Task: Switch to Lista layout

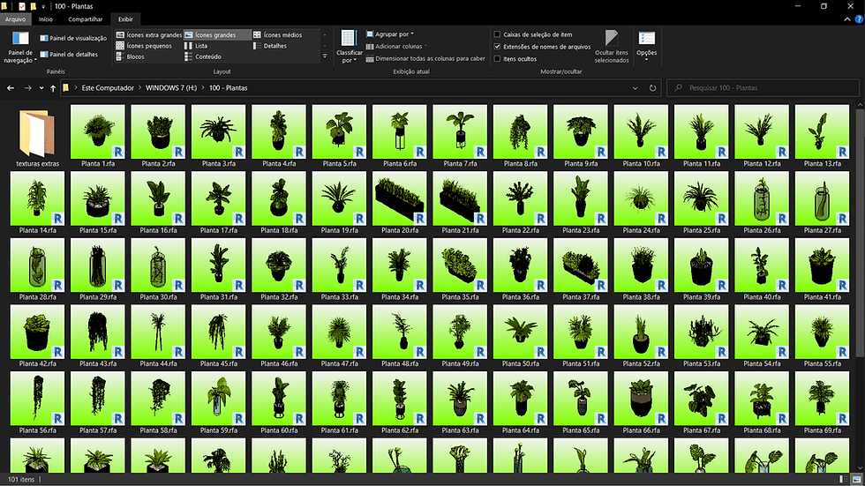Action: tap(196, 46)
